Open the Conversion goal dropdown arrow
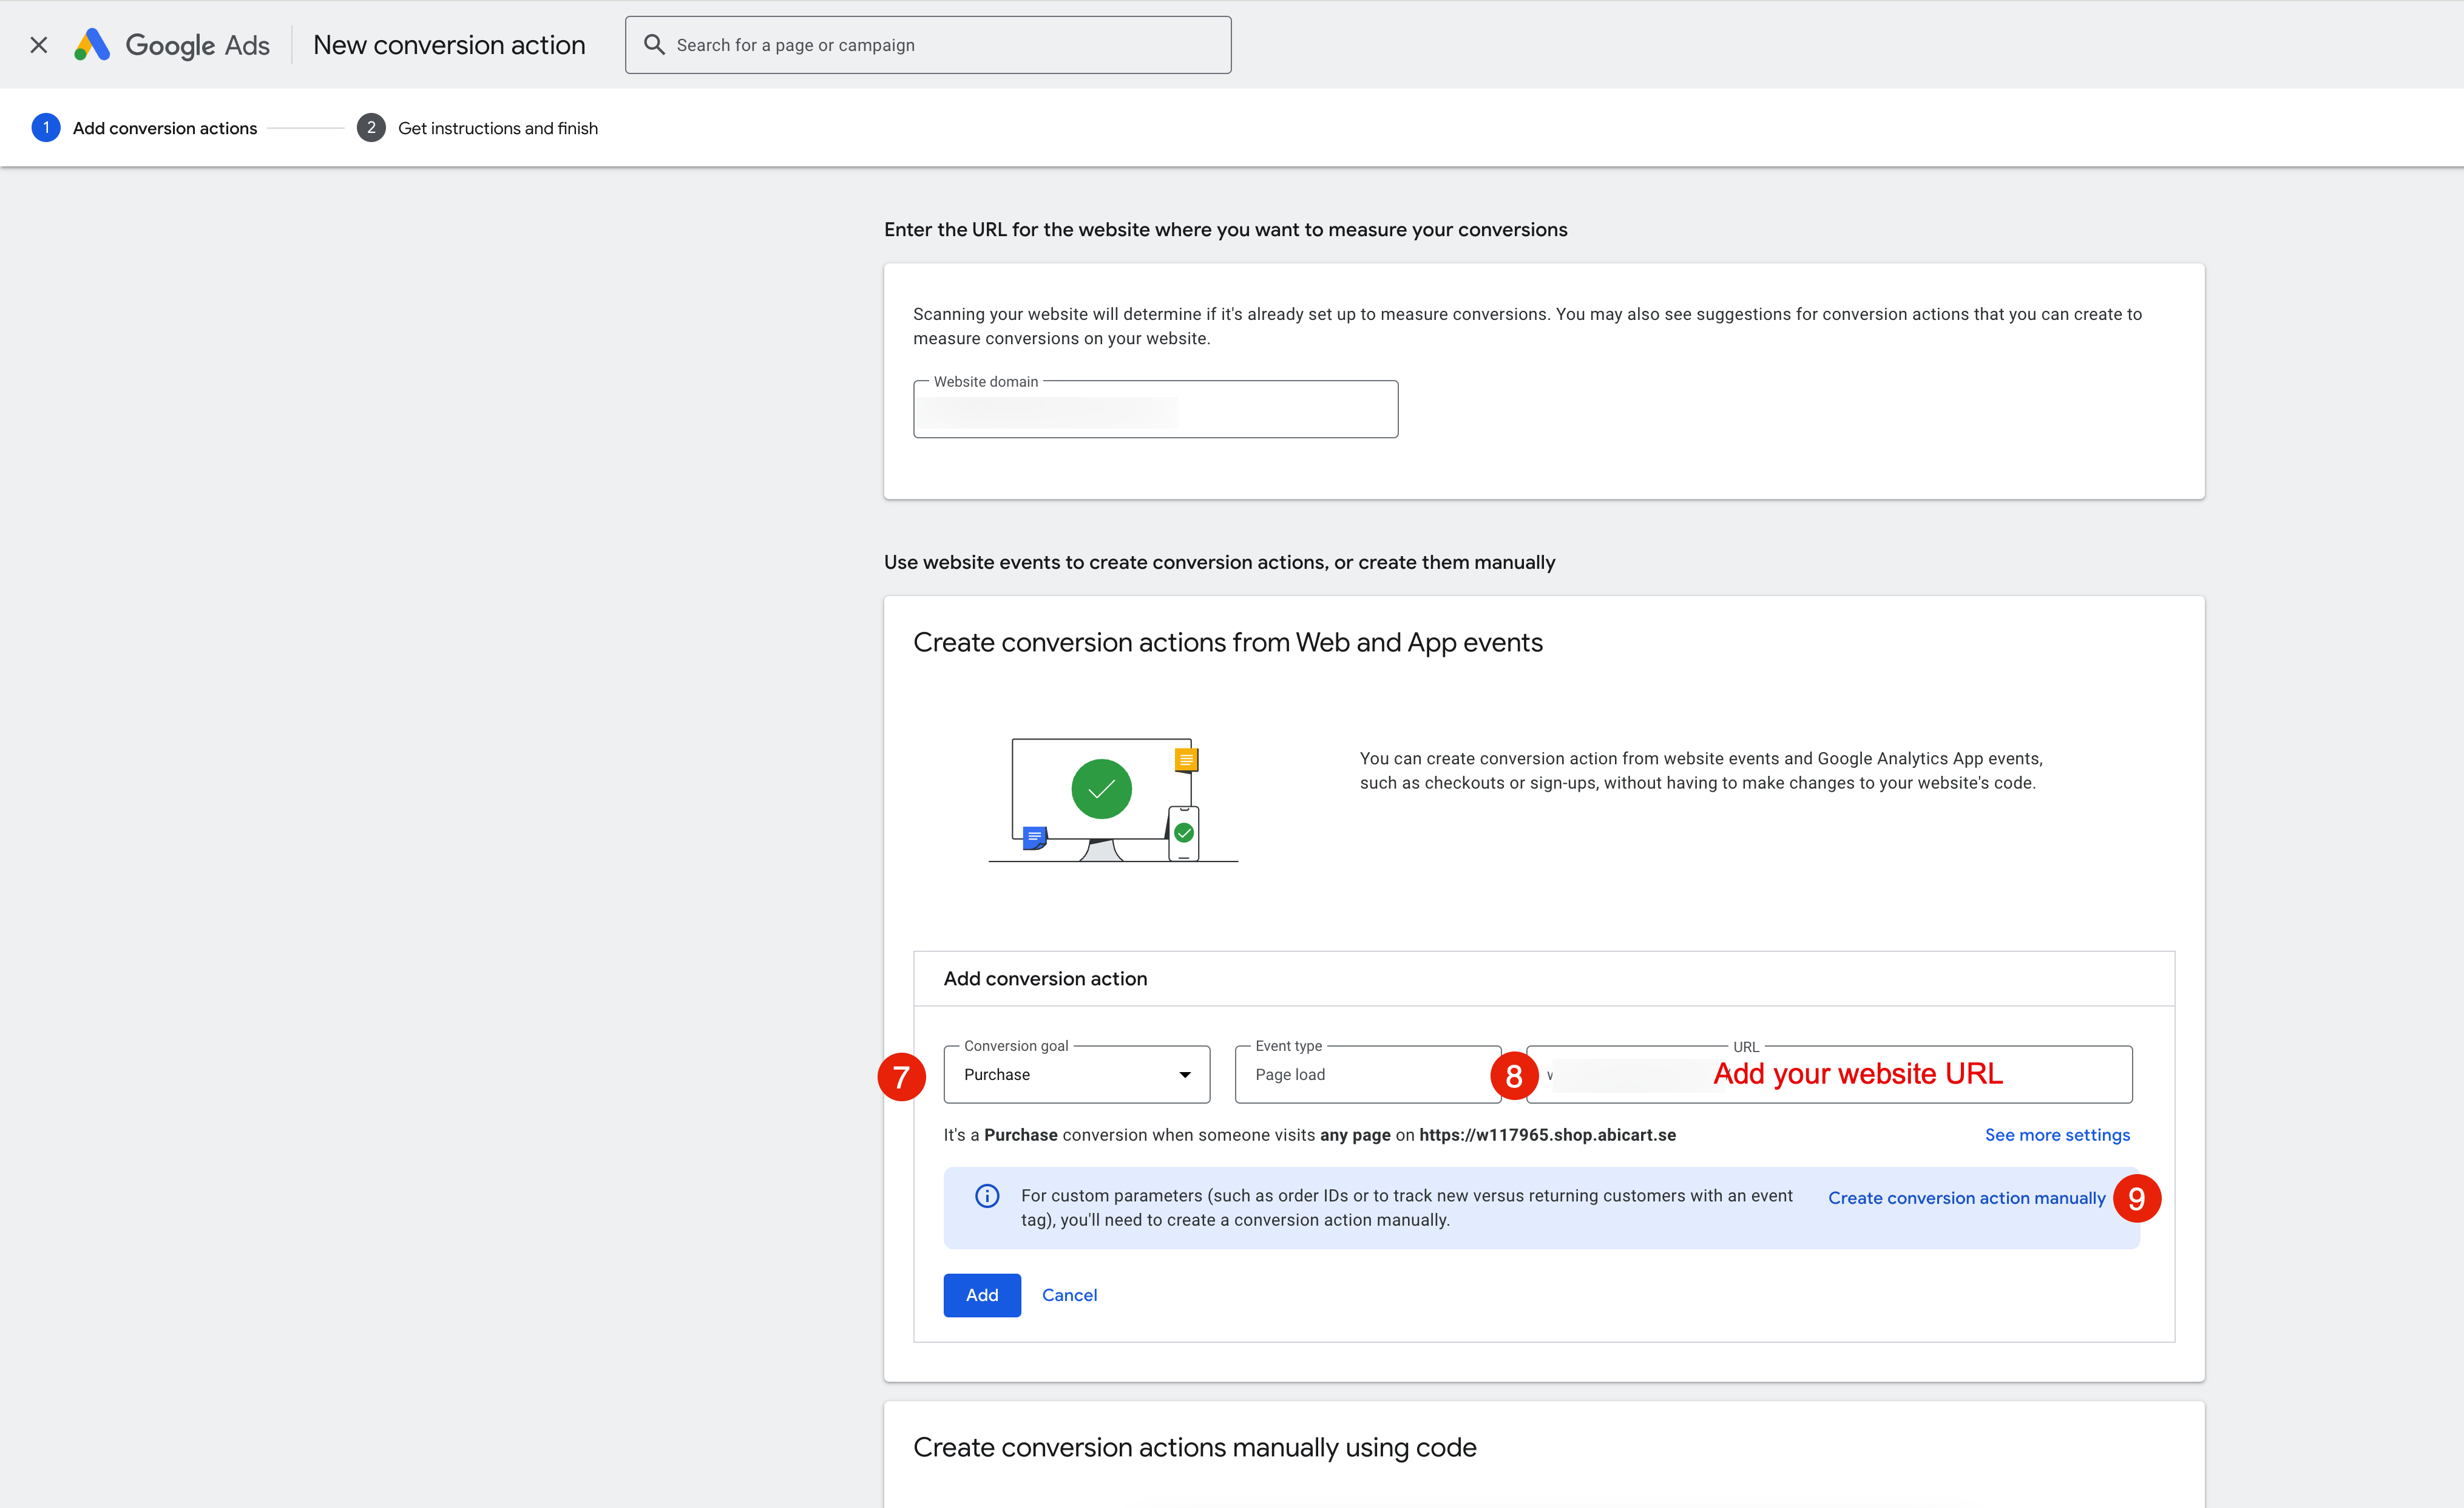Viewport: 2464px width, 1508px height. coord(1185,1075)
